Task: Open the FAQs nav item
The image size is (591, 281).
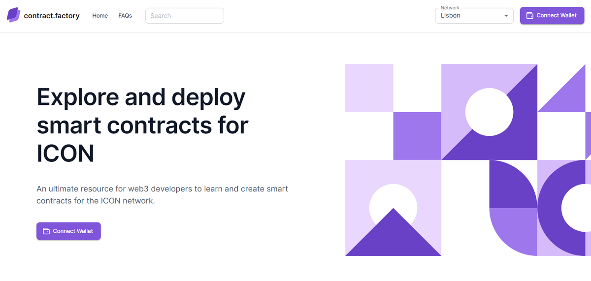Action: (x=125, y=16)
